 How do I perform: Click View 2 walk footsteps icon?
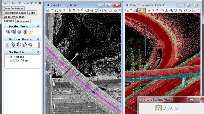point(181,10)
